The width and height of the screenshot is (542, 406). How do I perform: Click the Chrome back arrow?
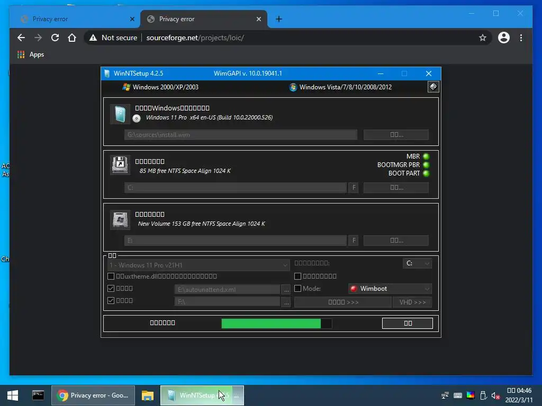(21, 38)
